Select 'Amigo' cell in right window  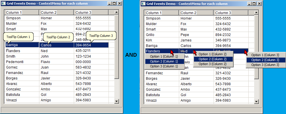(196, 100)
